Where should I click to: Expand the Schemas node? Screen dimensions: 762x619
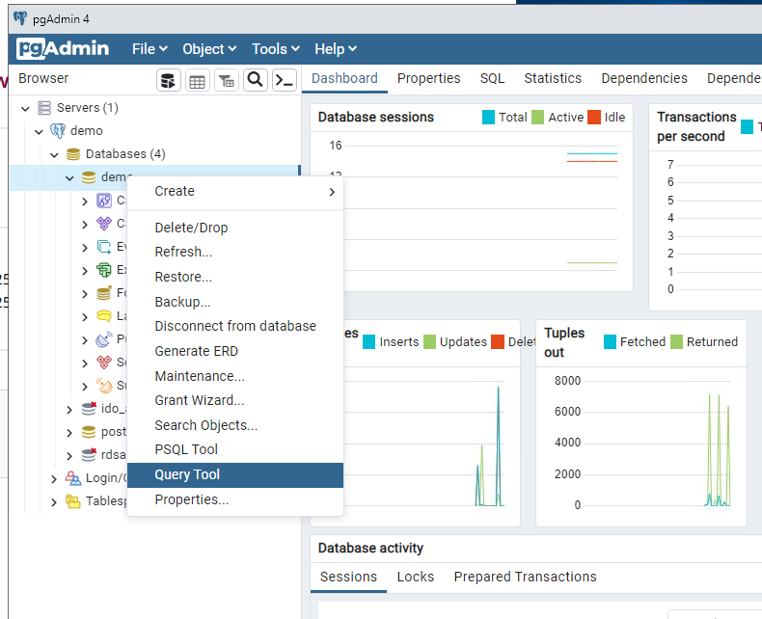[85, 363]
